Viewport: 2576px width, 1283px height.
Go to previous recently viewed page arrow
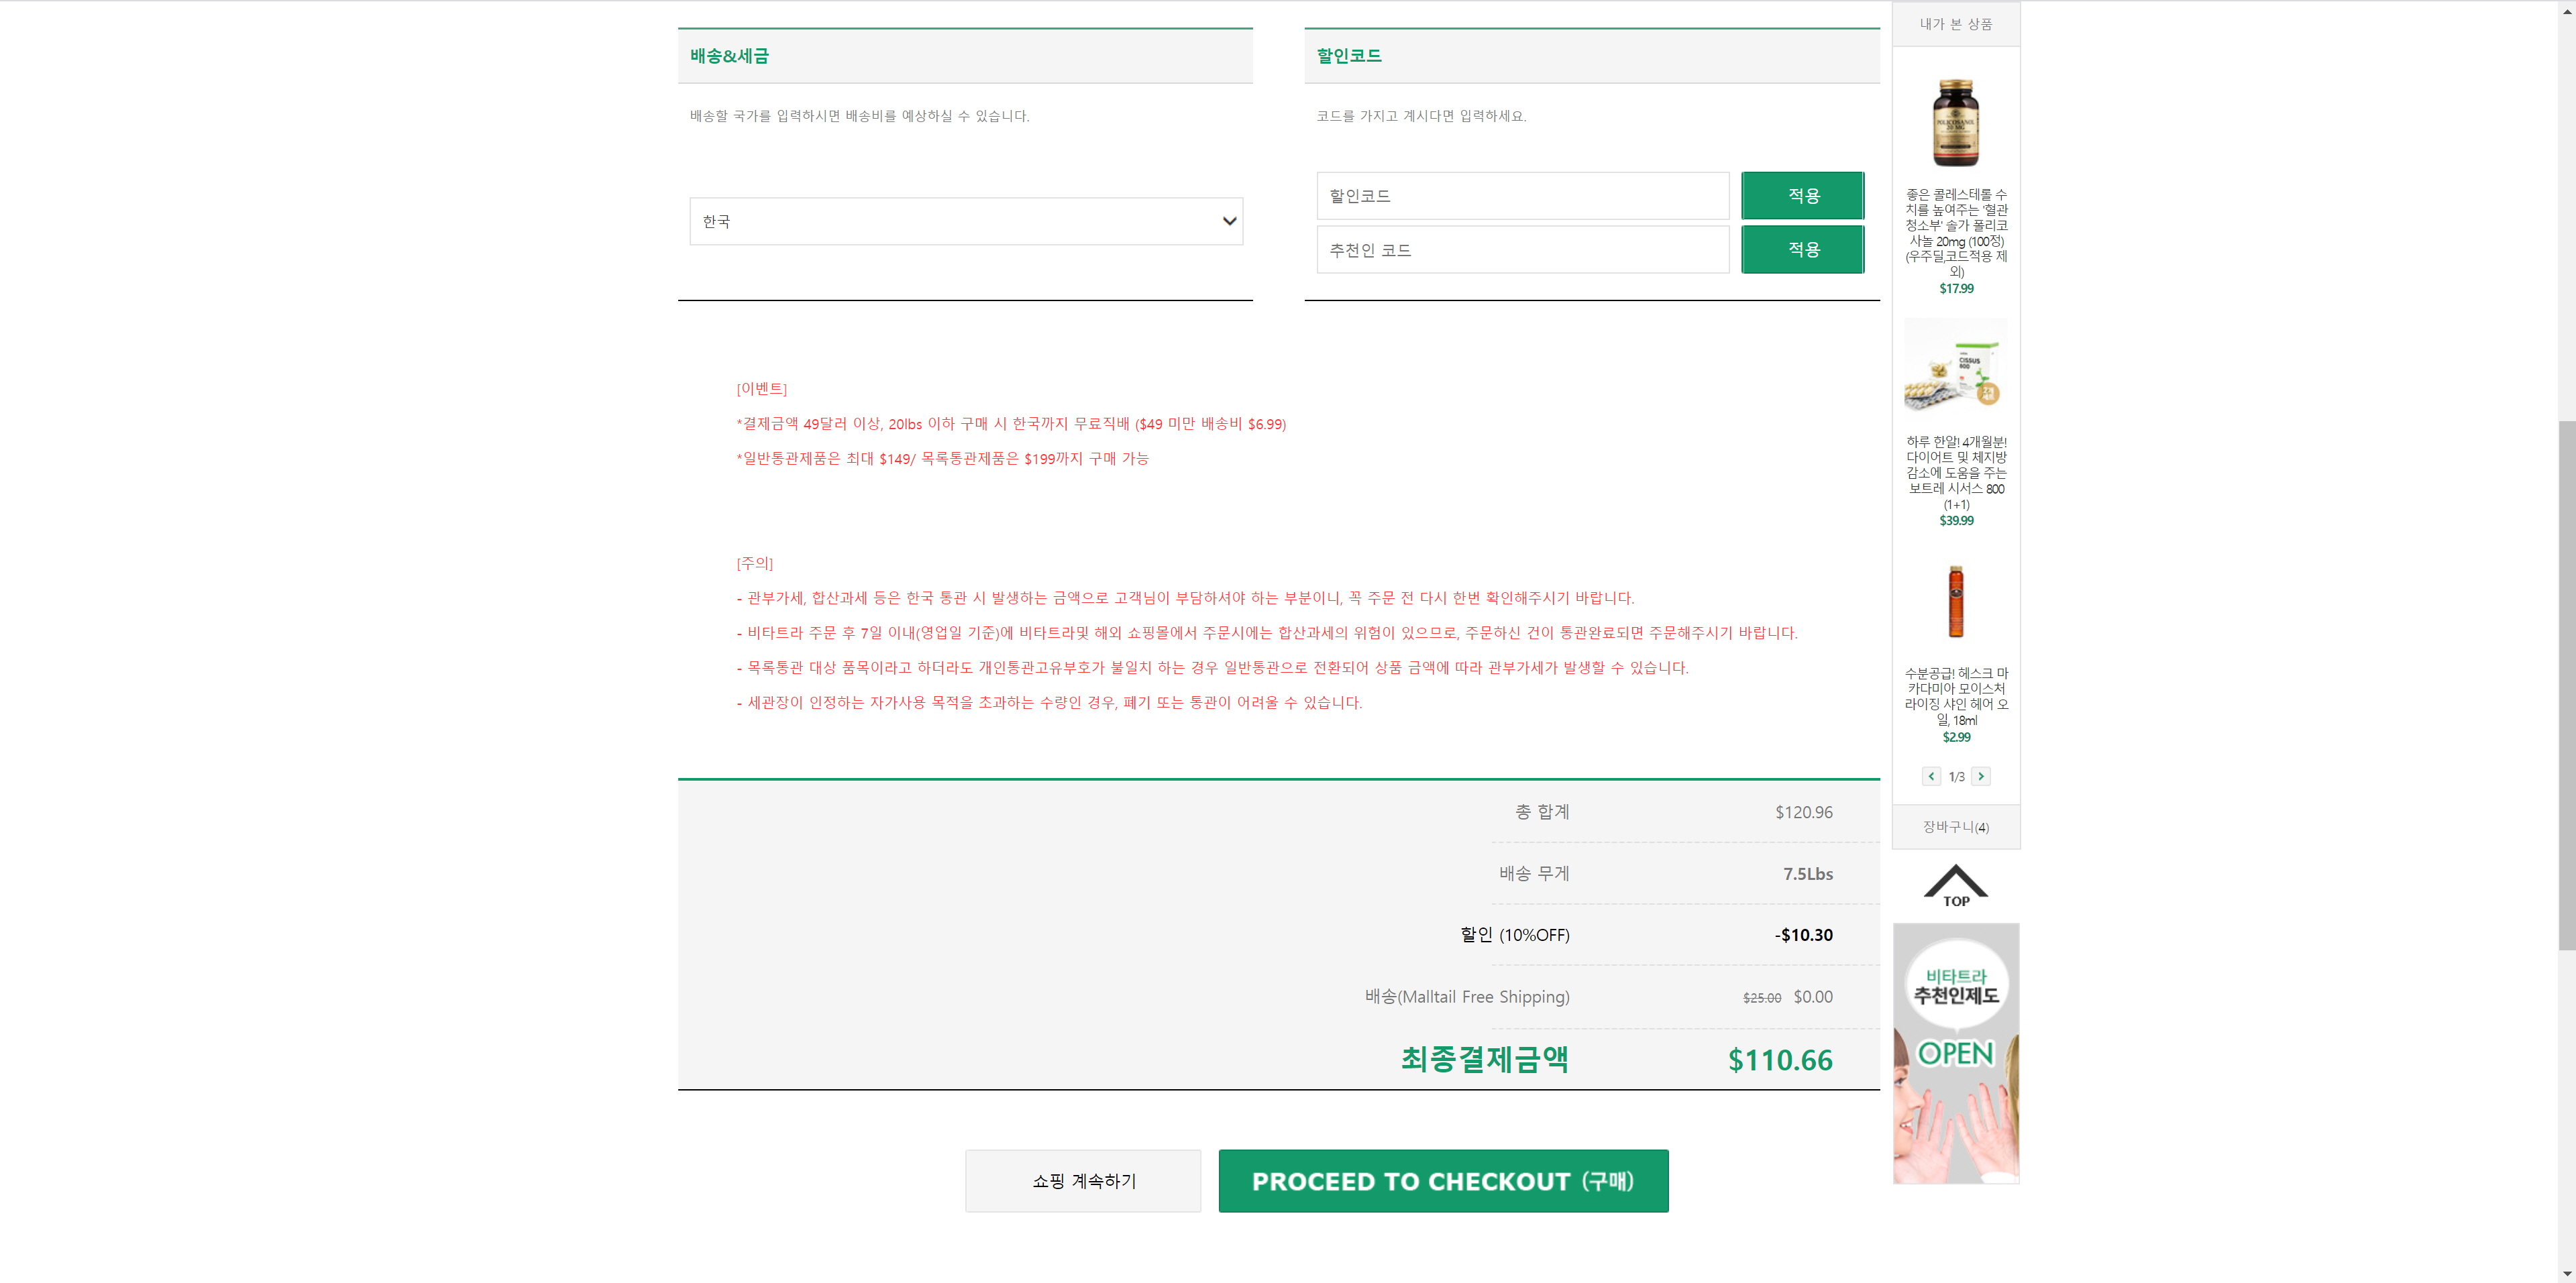pyautogui.click(x=1931, y=776)
